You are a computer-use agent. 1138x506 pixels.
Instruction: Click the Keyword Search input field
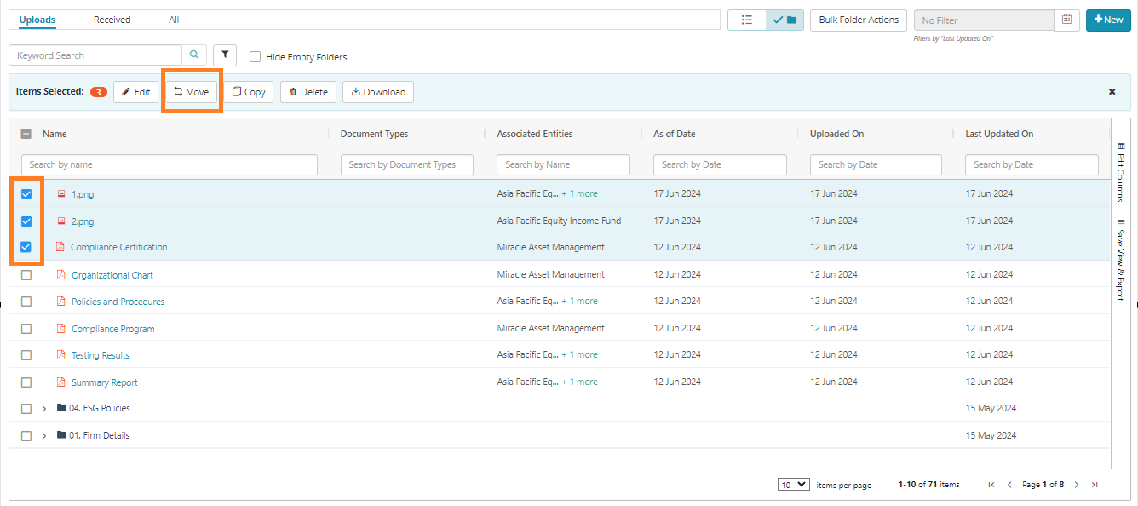[x=95, y=55]
